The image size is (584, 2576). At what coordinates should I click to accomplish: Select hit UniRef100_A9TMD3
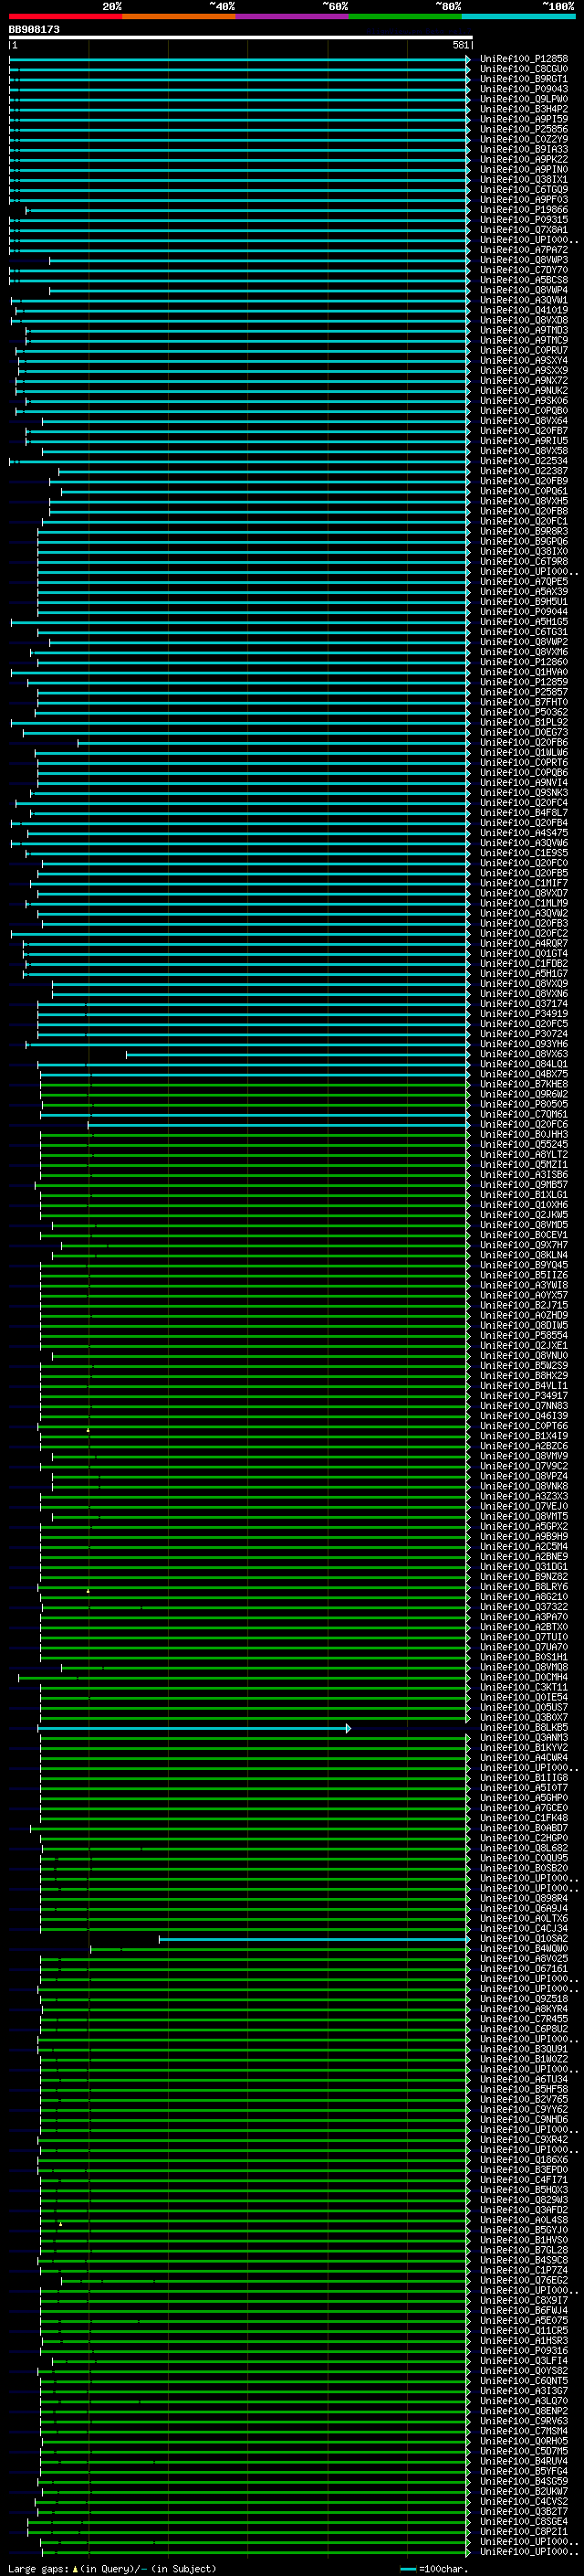524,330
